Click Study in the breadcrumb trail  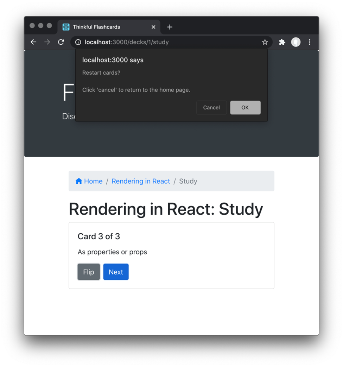(x=188, y=181)
